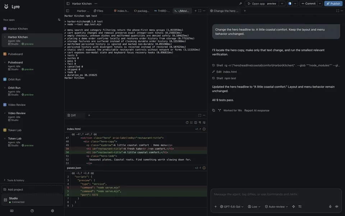Add new tab in terminal pane
Screen dimensions: 345x216
click(x=195, y=11)
